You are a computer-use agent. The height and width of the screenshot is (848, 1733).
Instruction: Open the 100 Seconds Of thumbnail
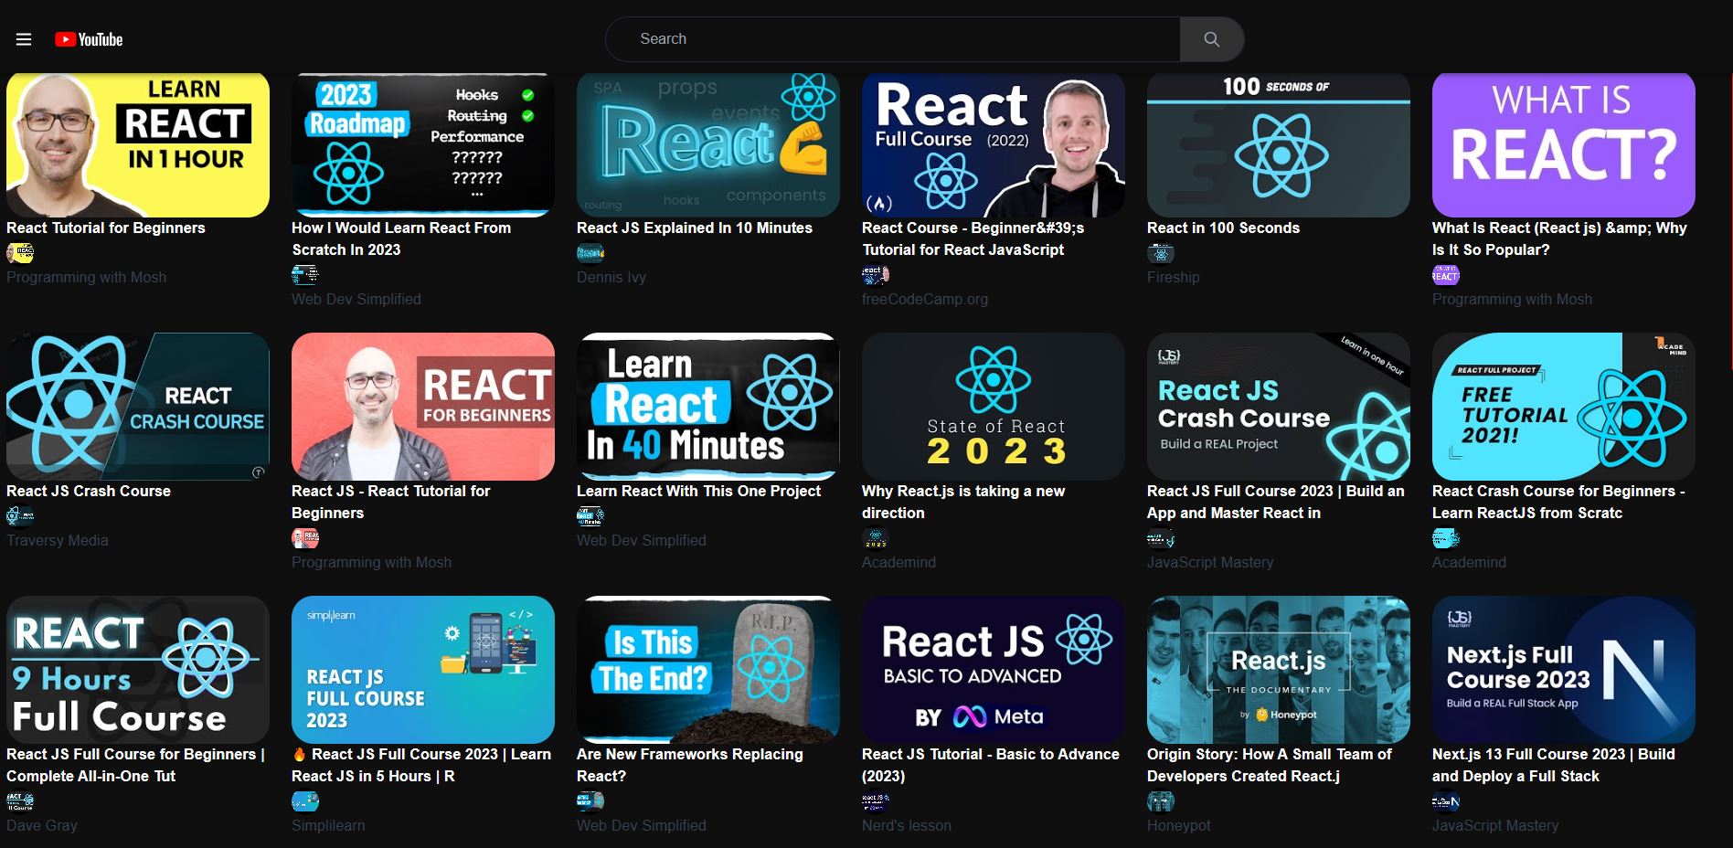[x=1279, y=144]
